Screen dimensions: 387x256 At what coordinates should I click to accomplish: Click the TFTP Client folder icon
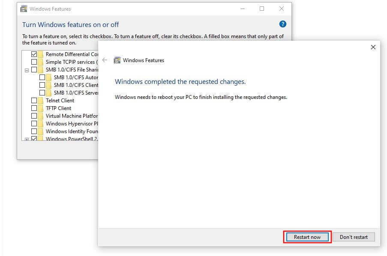40,108
